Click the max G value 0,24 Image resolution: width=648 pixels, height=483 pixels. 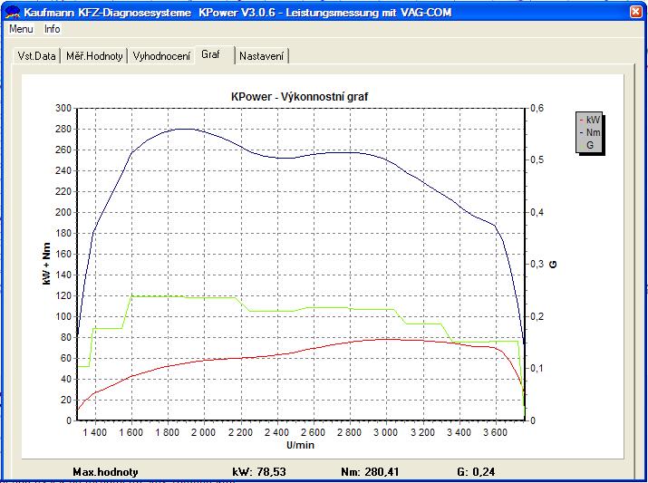(x=487, y=472)
